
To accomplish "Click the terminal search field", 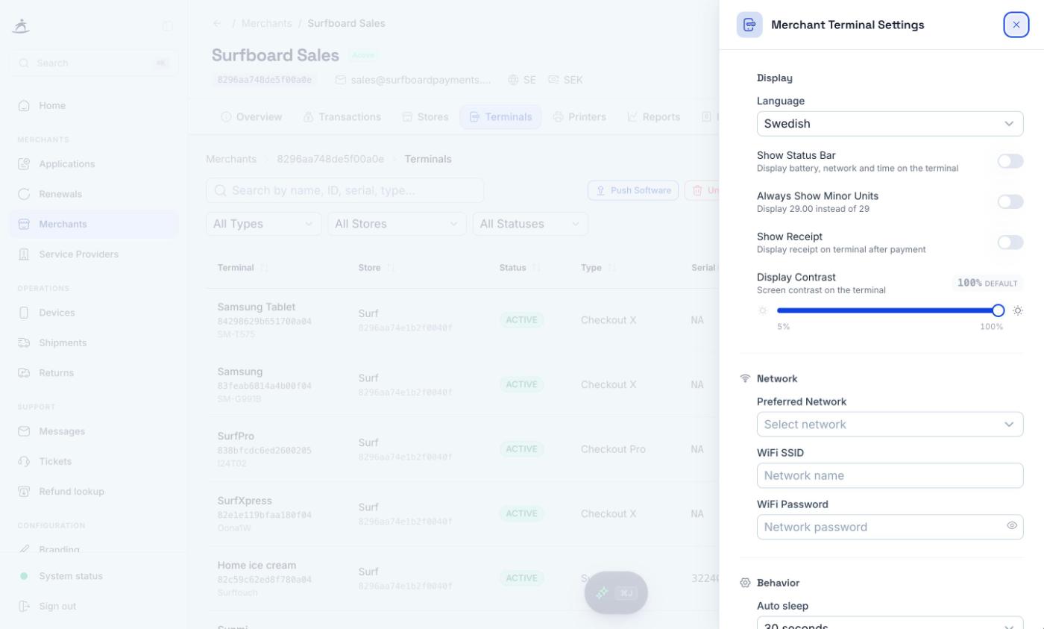I will click(x=345, y=190).
